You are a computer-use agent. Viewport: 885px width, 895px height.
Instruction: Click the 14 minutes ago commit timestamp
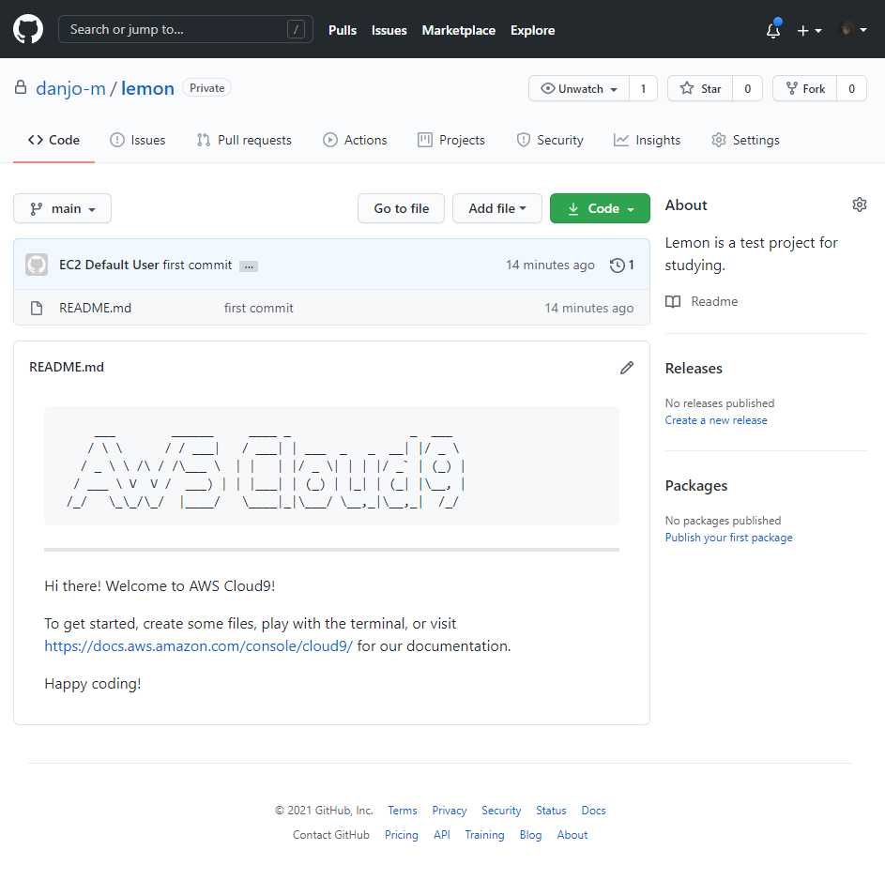point(550,265)
